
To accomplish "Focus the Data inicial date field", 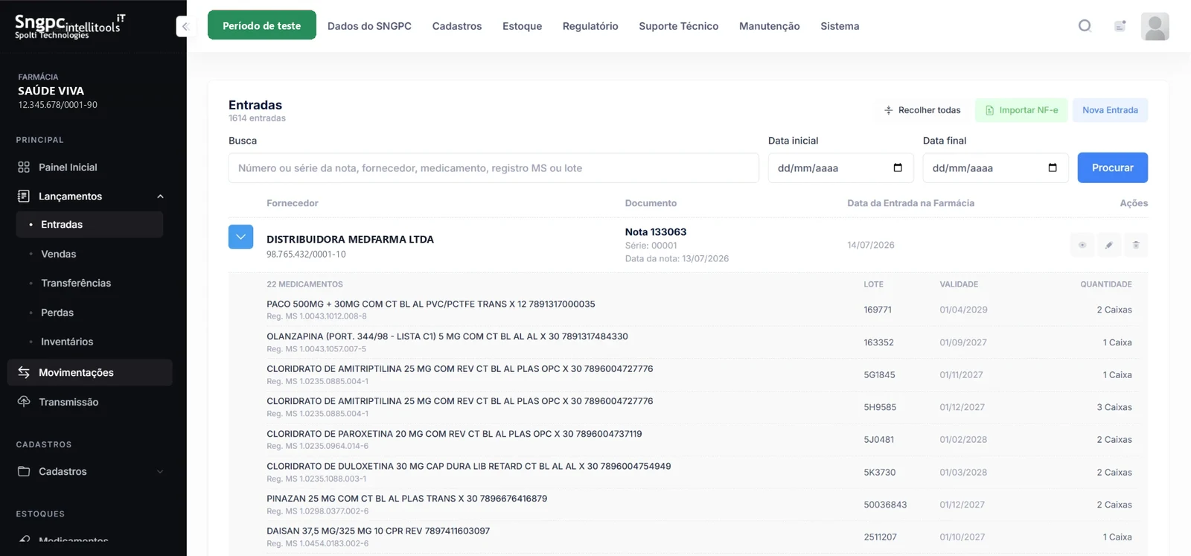I will [x=840, y=168].
